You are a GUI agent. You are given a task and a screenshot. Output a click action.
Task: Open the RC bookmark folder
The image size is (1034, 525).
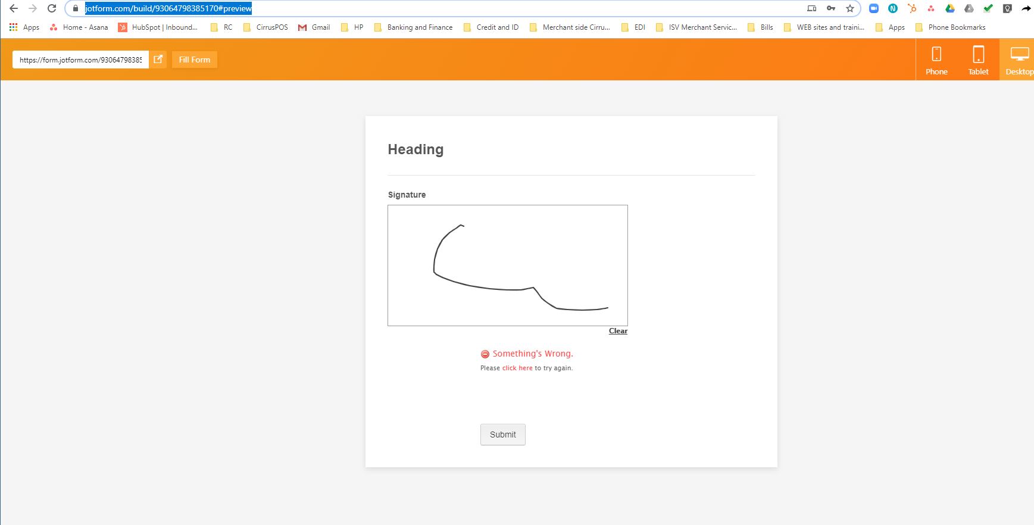(x=221, y=27)
